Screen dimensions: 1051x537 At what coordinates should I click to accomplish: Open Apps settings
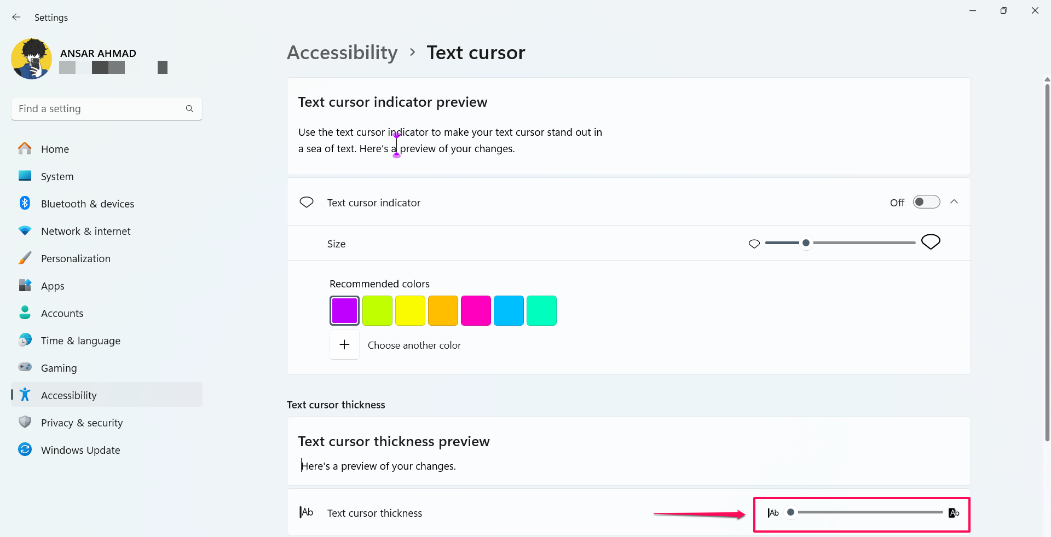coord(107,286)
